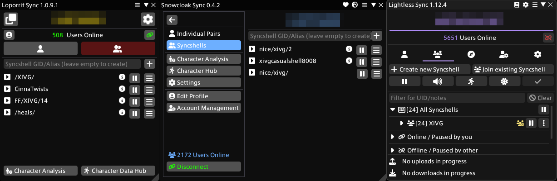Select Syncshells in Snowcloak sidebar
Screen dimensions: 557x181
coord(204,45)
